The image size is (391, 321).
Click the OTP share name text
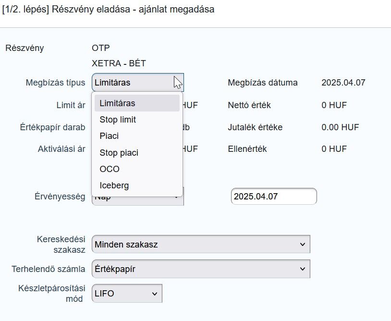pos(101,48)
